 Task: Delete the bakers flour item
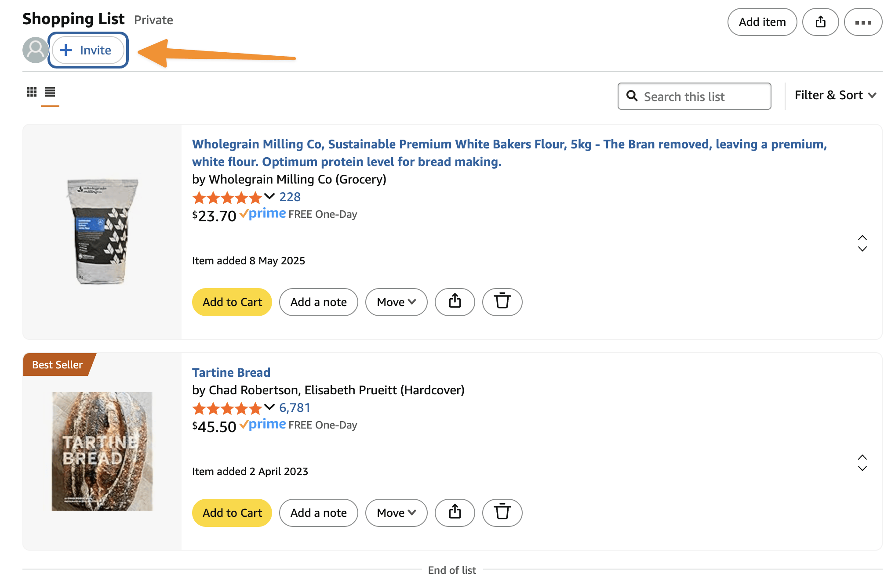click(x=502, y=302)
